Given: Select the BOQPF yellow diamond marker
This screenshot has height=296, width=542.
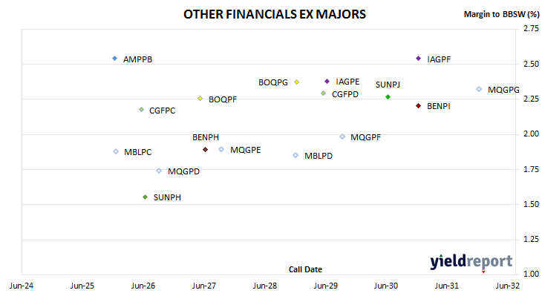Looking at the screenshot, I should 200,99.
